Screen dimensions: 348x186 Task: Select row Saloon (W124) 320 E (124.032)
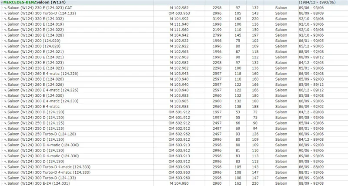pos(174,19)
